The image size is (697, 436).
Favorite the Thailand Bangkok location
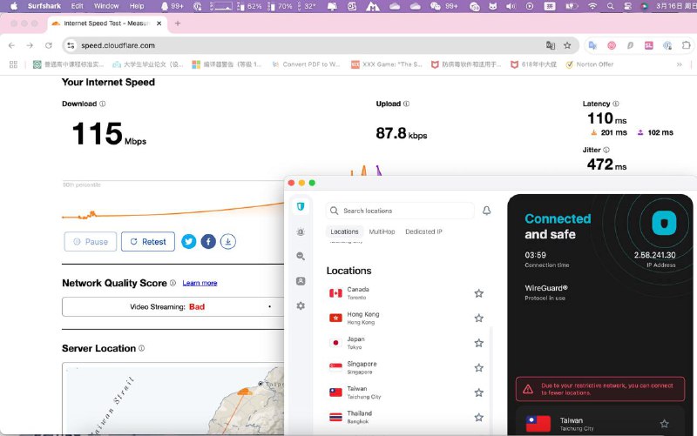click(x=478, y=418)
